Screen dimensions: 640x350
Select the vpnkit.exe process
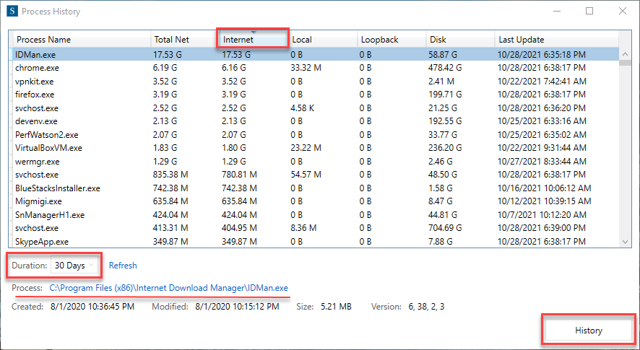pyautogui.click(x=313, y=81)
